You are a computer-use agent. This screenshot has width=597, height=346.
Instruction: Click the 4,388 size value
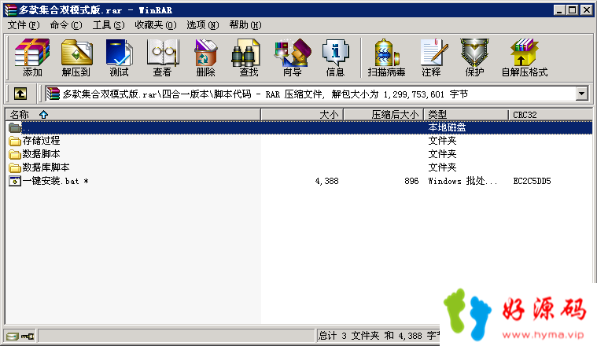click(326, 181)
